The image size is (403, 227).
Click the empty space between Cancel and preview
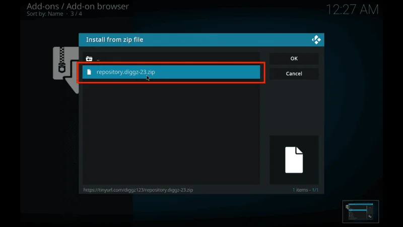point(294,107)
